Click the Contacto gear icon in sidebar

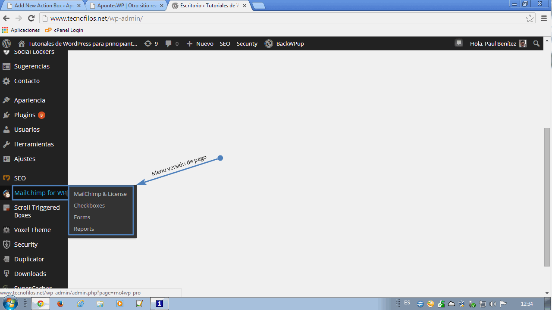click(6, 81)
